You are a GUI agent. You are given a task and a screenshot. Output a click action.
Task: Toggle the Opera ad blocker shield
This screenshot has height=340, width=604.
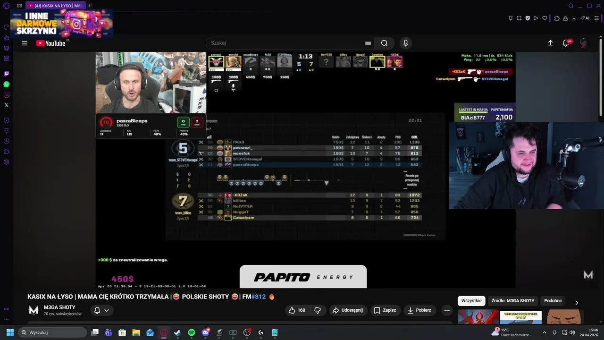point(528,18)
